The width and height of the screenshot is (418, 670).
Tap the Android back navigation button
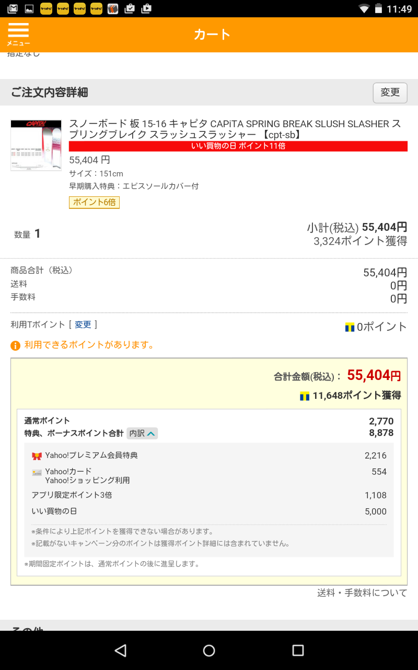(x=121, y=650)
